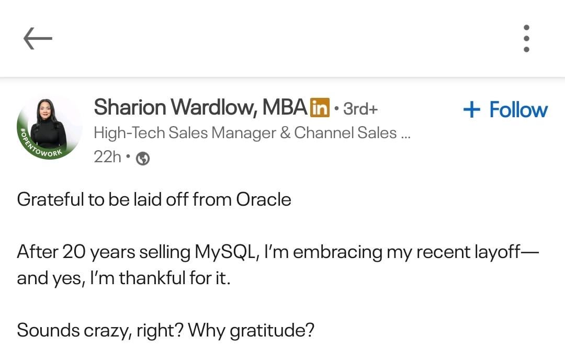Open the Sharion Wardlow, MBA name link
565x359 pixels.
(x=200, y=107)
